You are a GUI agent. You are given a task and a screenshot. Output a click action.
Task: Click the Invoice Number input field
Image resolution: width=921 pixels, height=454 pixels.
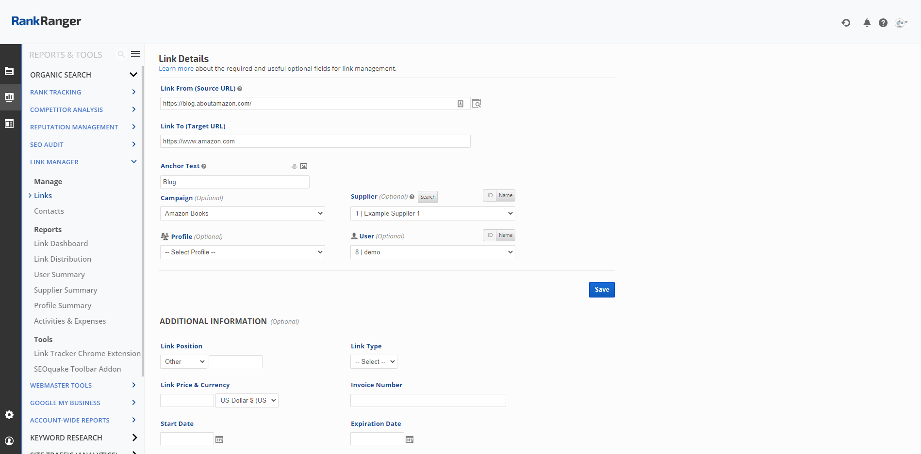click(428, 401)
